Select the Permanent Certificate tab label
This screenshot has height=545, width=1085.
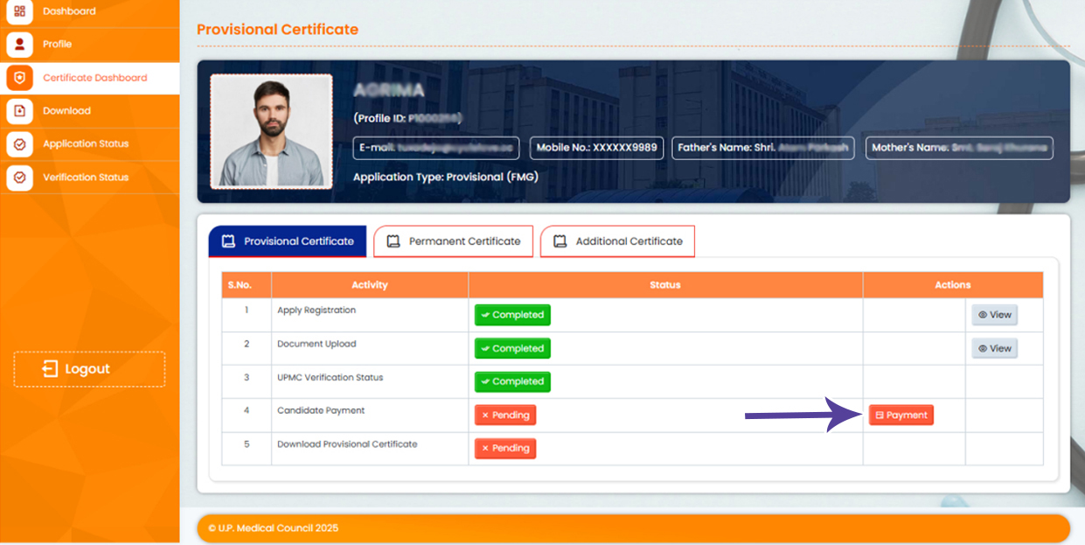(x=464, y=241)
